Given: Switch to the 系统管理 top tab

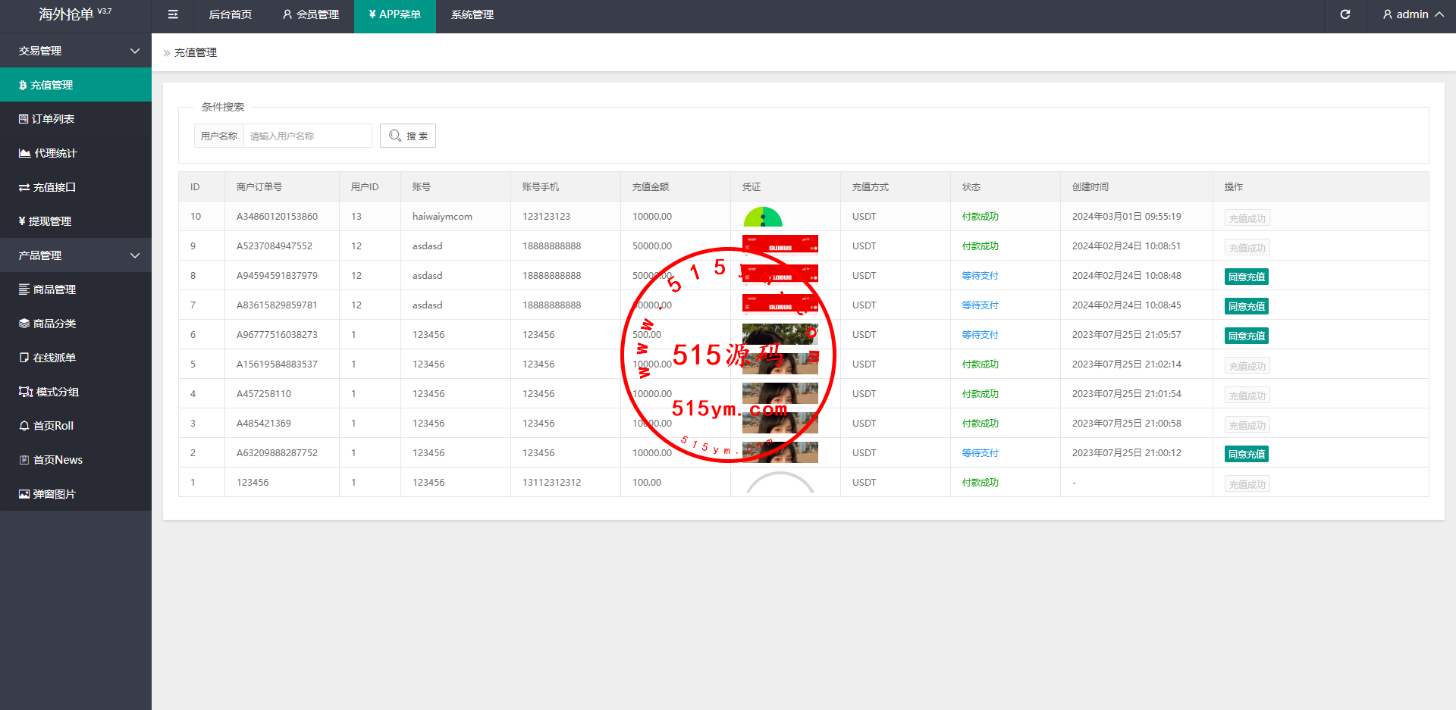Looking at the screenshot, I should [472, 14].
